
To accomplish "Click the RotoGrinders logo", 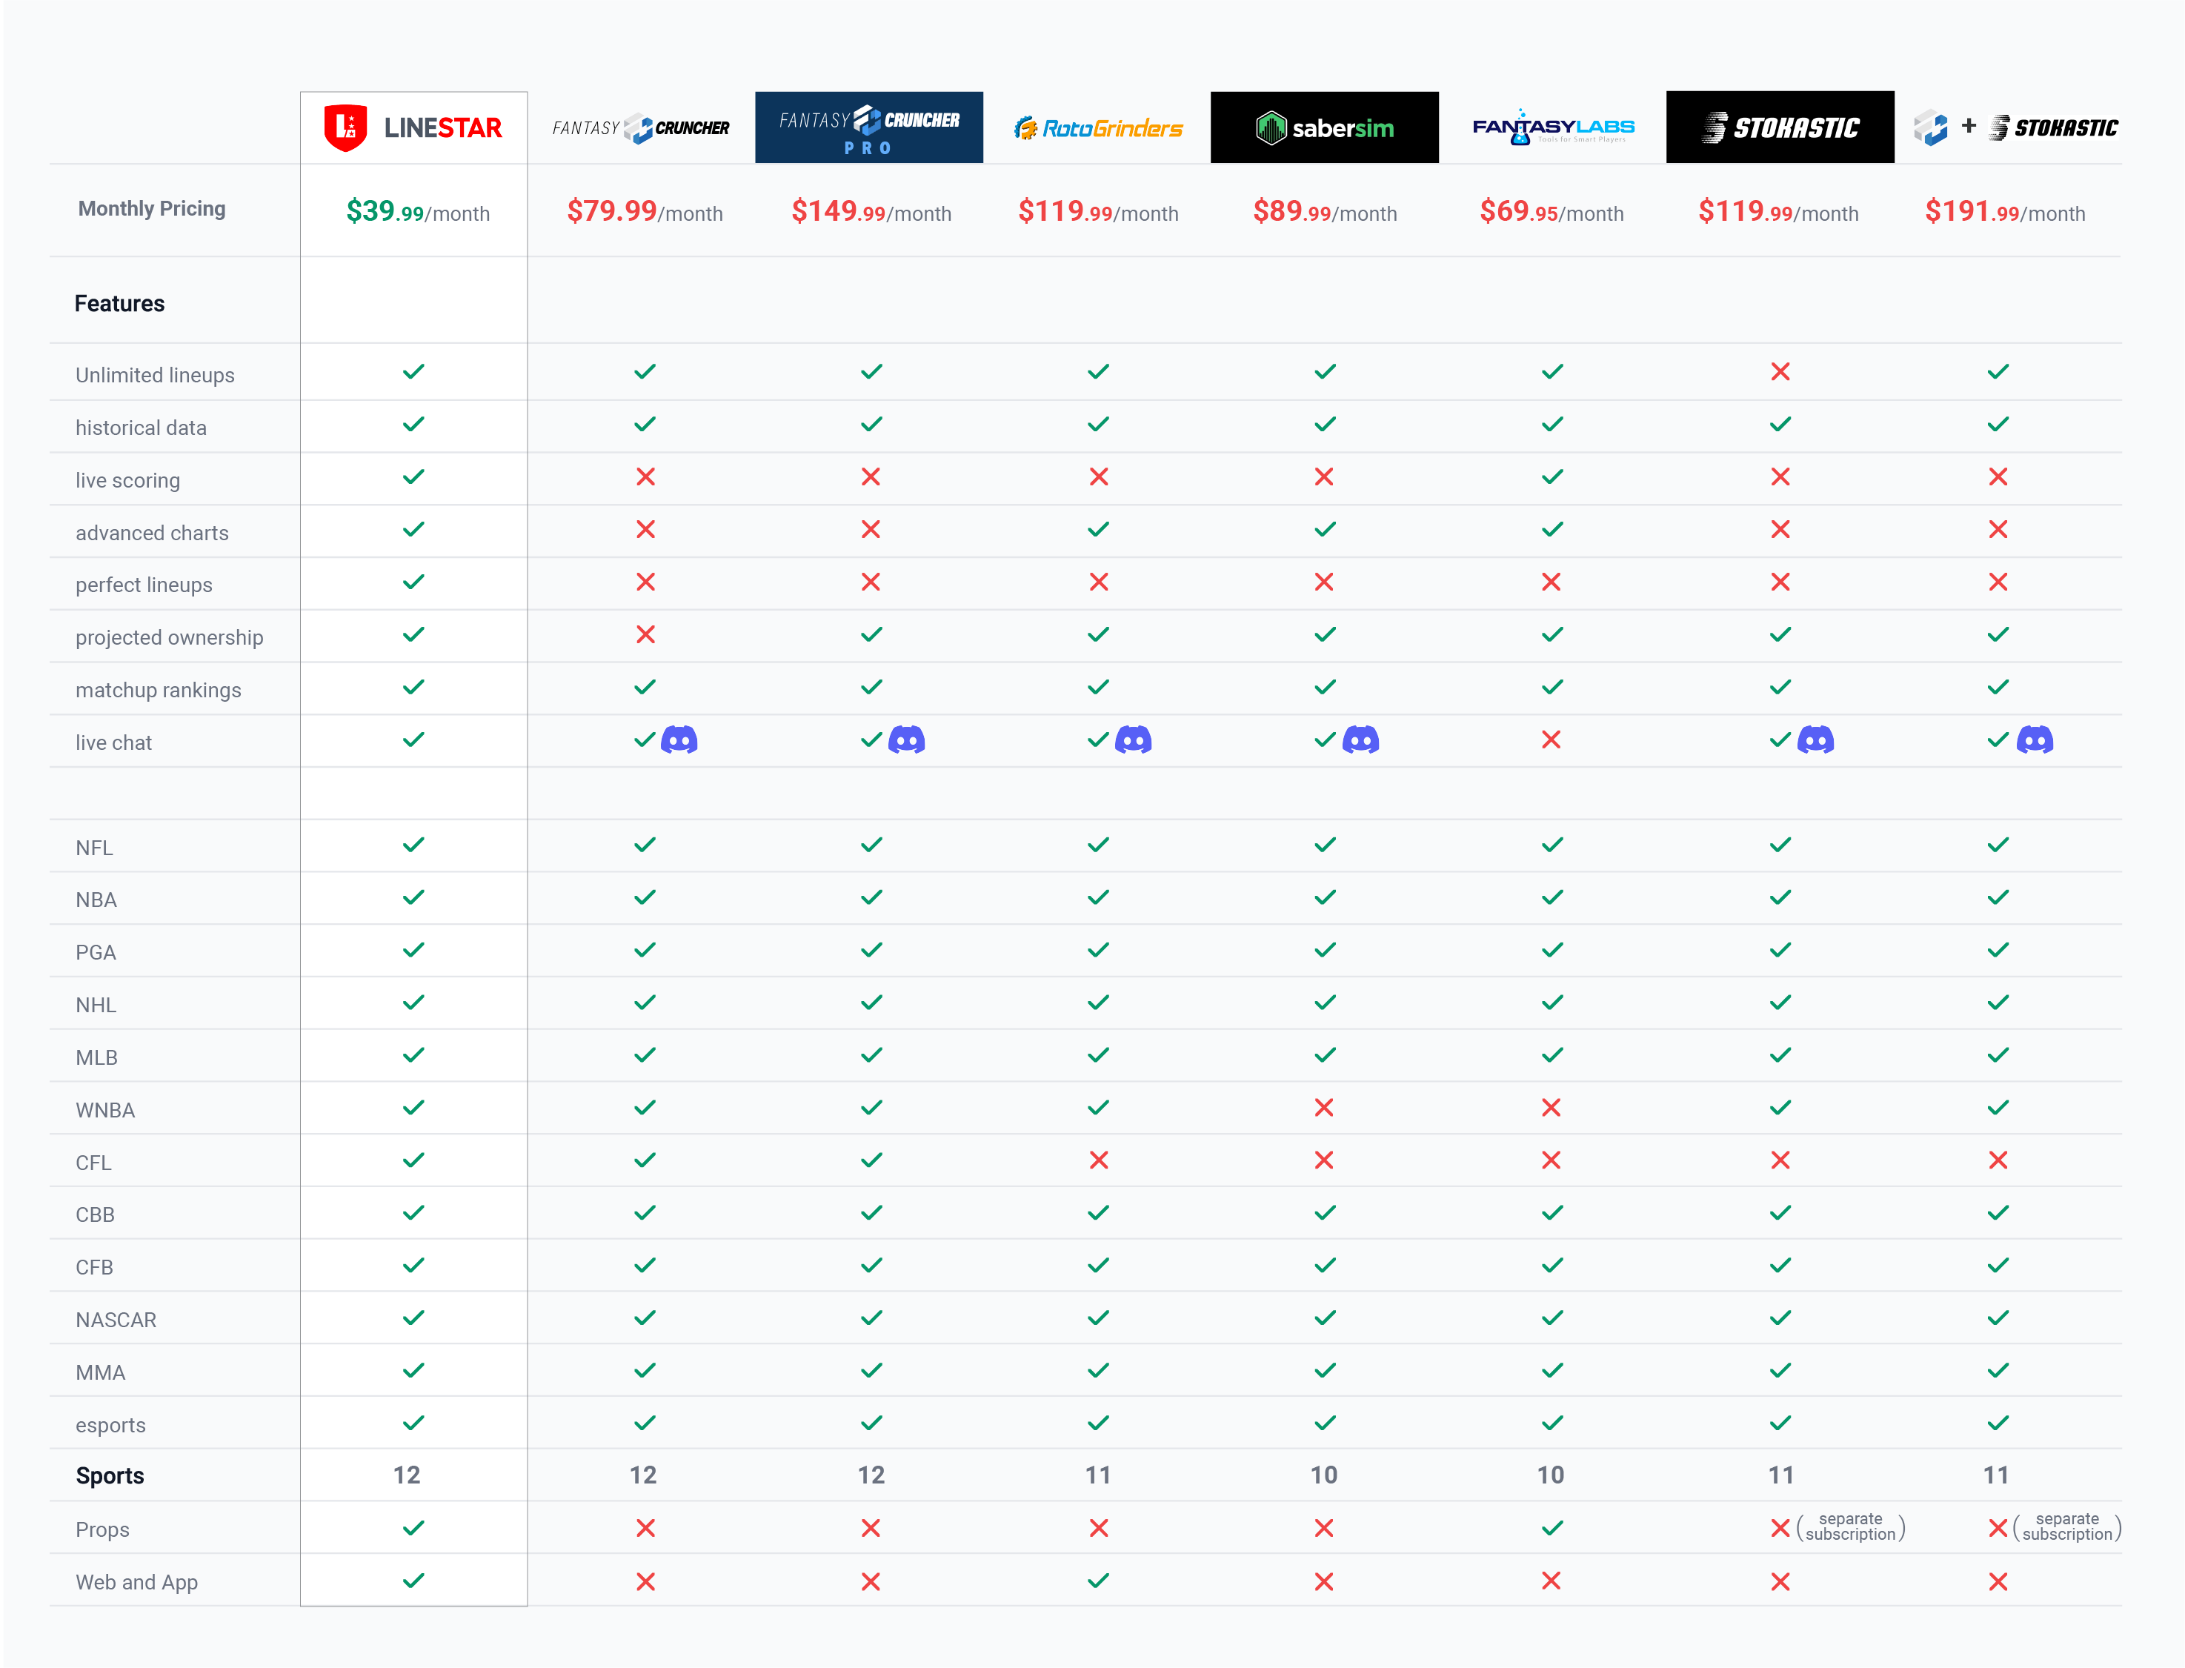I will tap(1098, 128).
